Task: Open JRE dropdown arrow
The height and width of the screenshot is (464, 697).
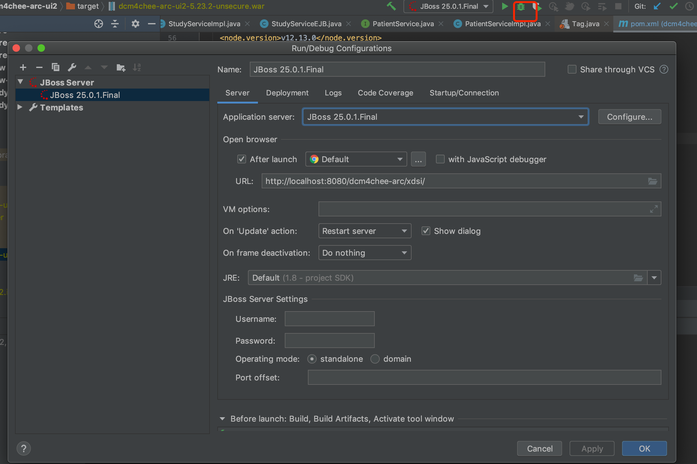Action: click(654, 278)
